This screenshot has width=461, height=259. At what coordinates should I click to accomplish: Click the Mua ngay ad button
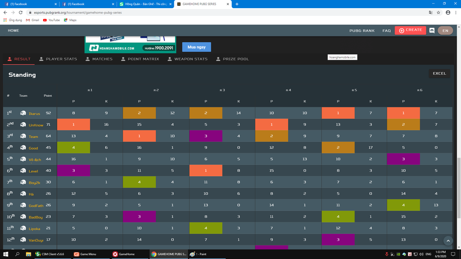(196, 47)
